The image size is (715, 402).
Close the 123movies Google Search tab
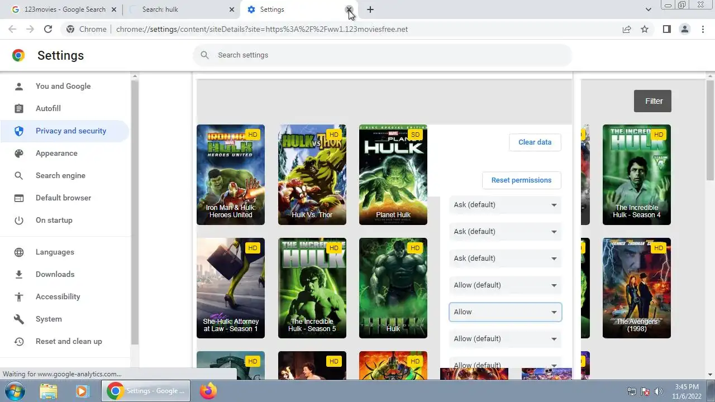tap(115, 9)
